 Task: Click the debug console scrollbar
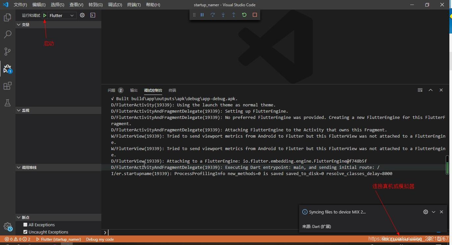[x=447, y=165]
